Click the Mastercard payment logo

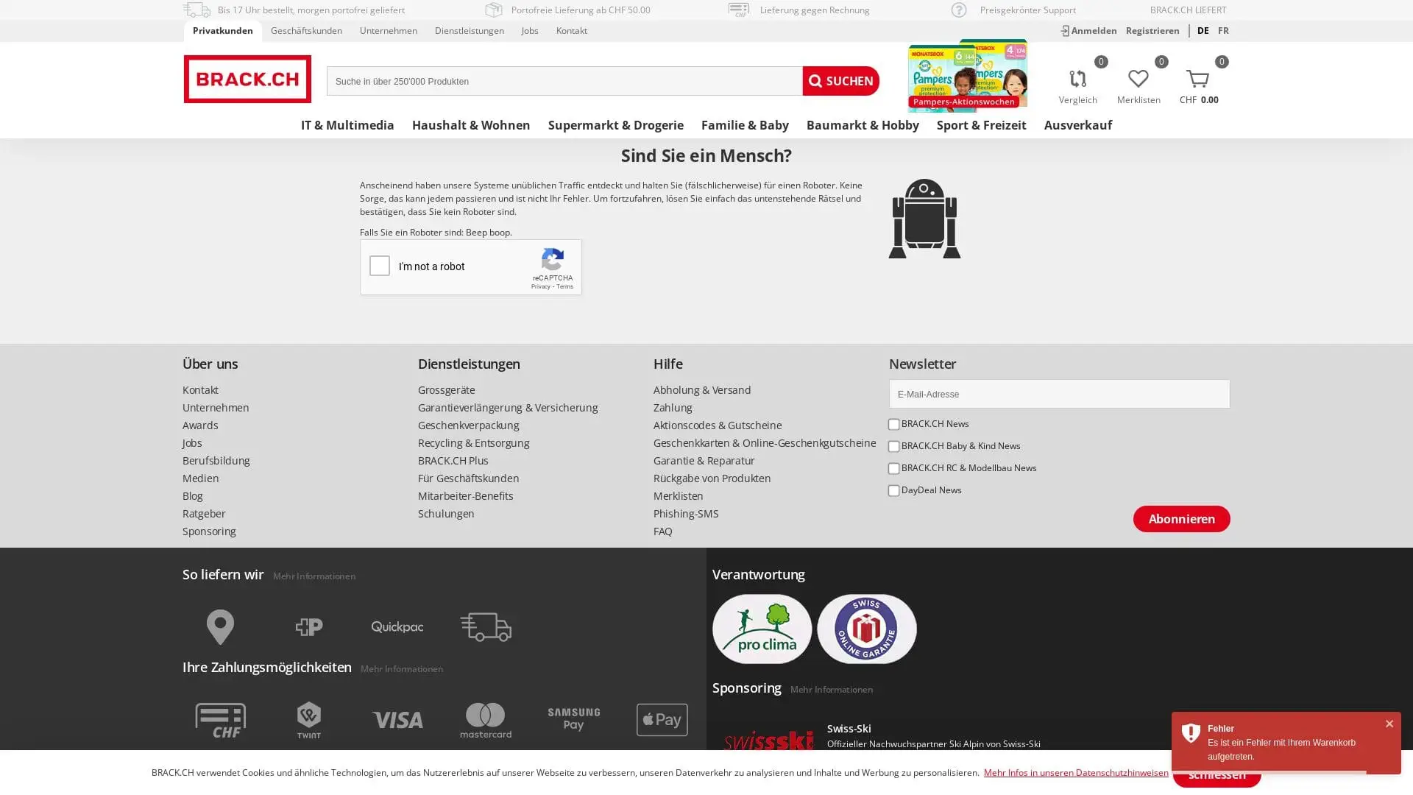point(486,720)
